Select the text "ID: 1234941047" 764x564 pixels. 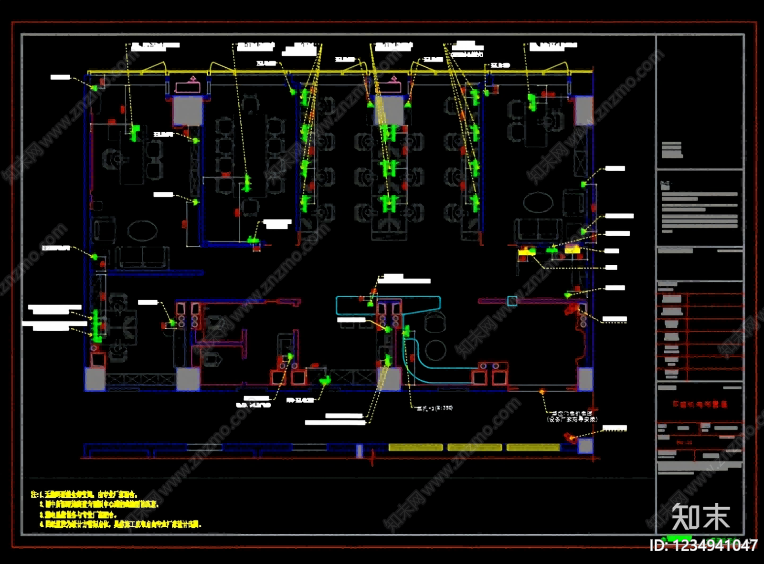(x=703, y=545)
